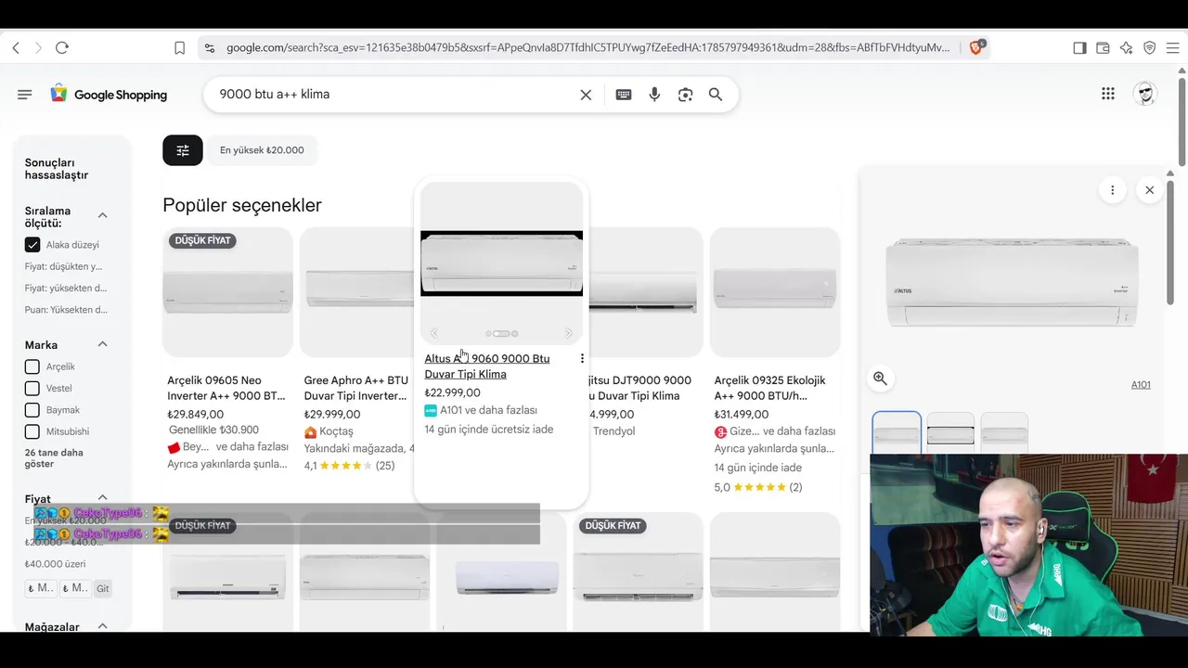Open the A101 source link in panel
Screen dimensions: 1188x668
[x=1141, y=384]
